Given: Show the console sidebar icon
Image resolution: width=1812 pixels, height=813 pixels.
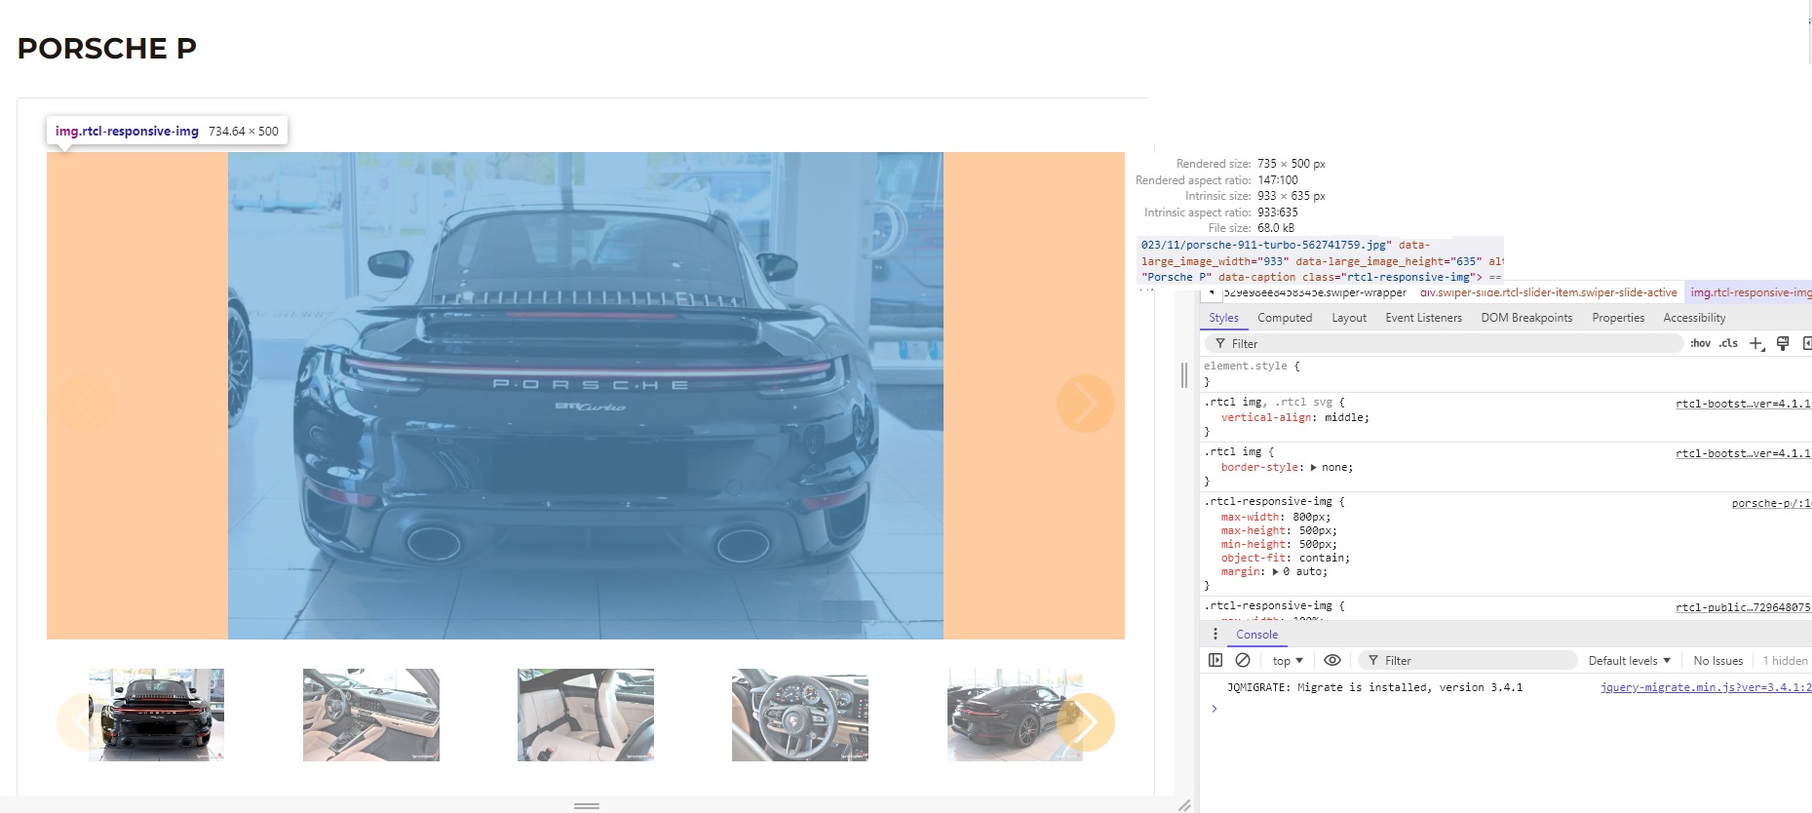Looking at the screenshot, I should coord(1215,660).
